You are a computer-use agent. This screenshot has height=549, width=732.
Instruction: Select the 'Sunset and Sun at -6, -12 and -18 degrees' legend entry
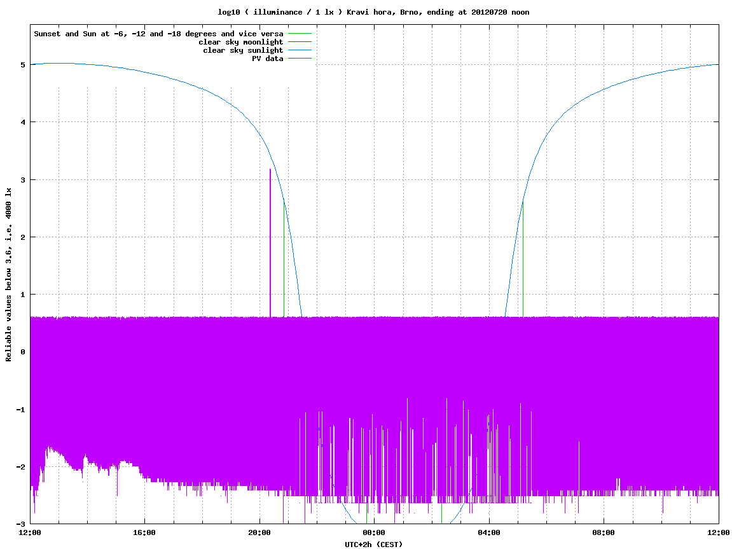[159, 34]
